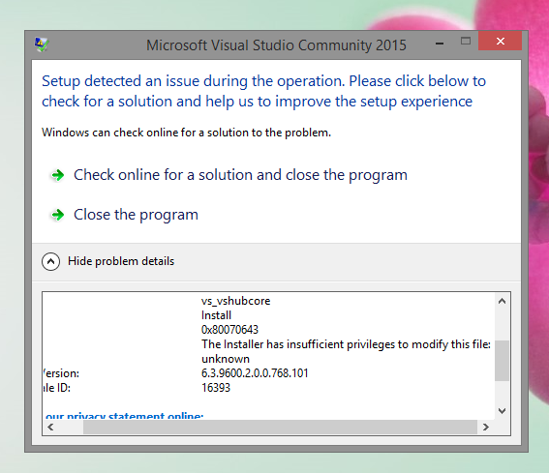Click the Install text line in details

(x=216, y=315)
